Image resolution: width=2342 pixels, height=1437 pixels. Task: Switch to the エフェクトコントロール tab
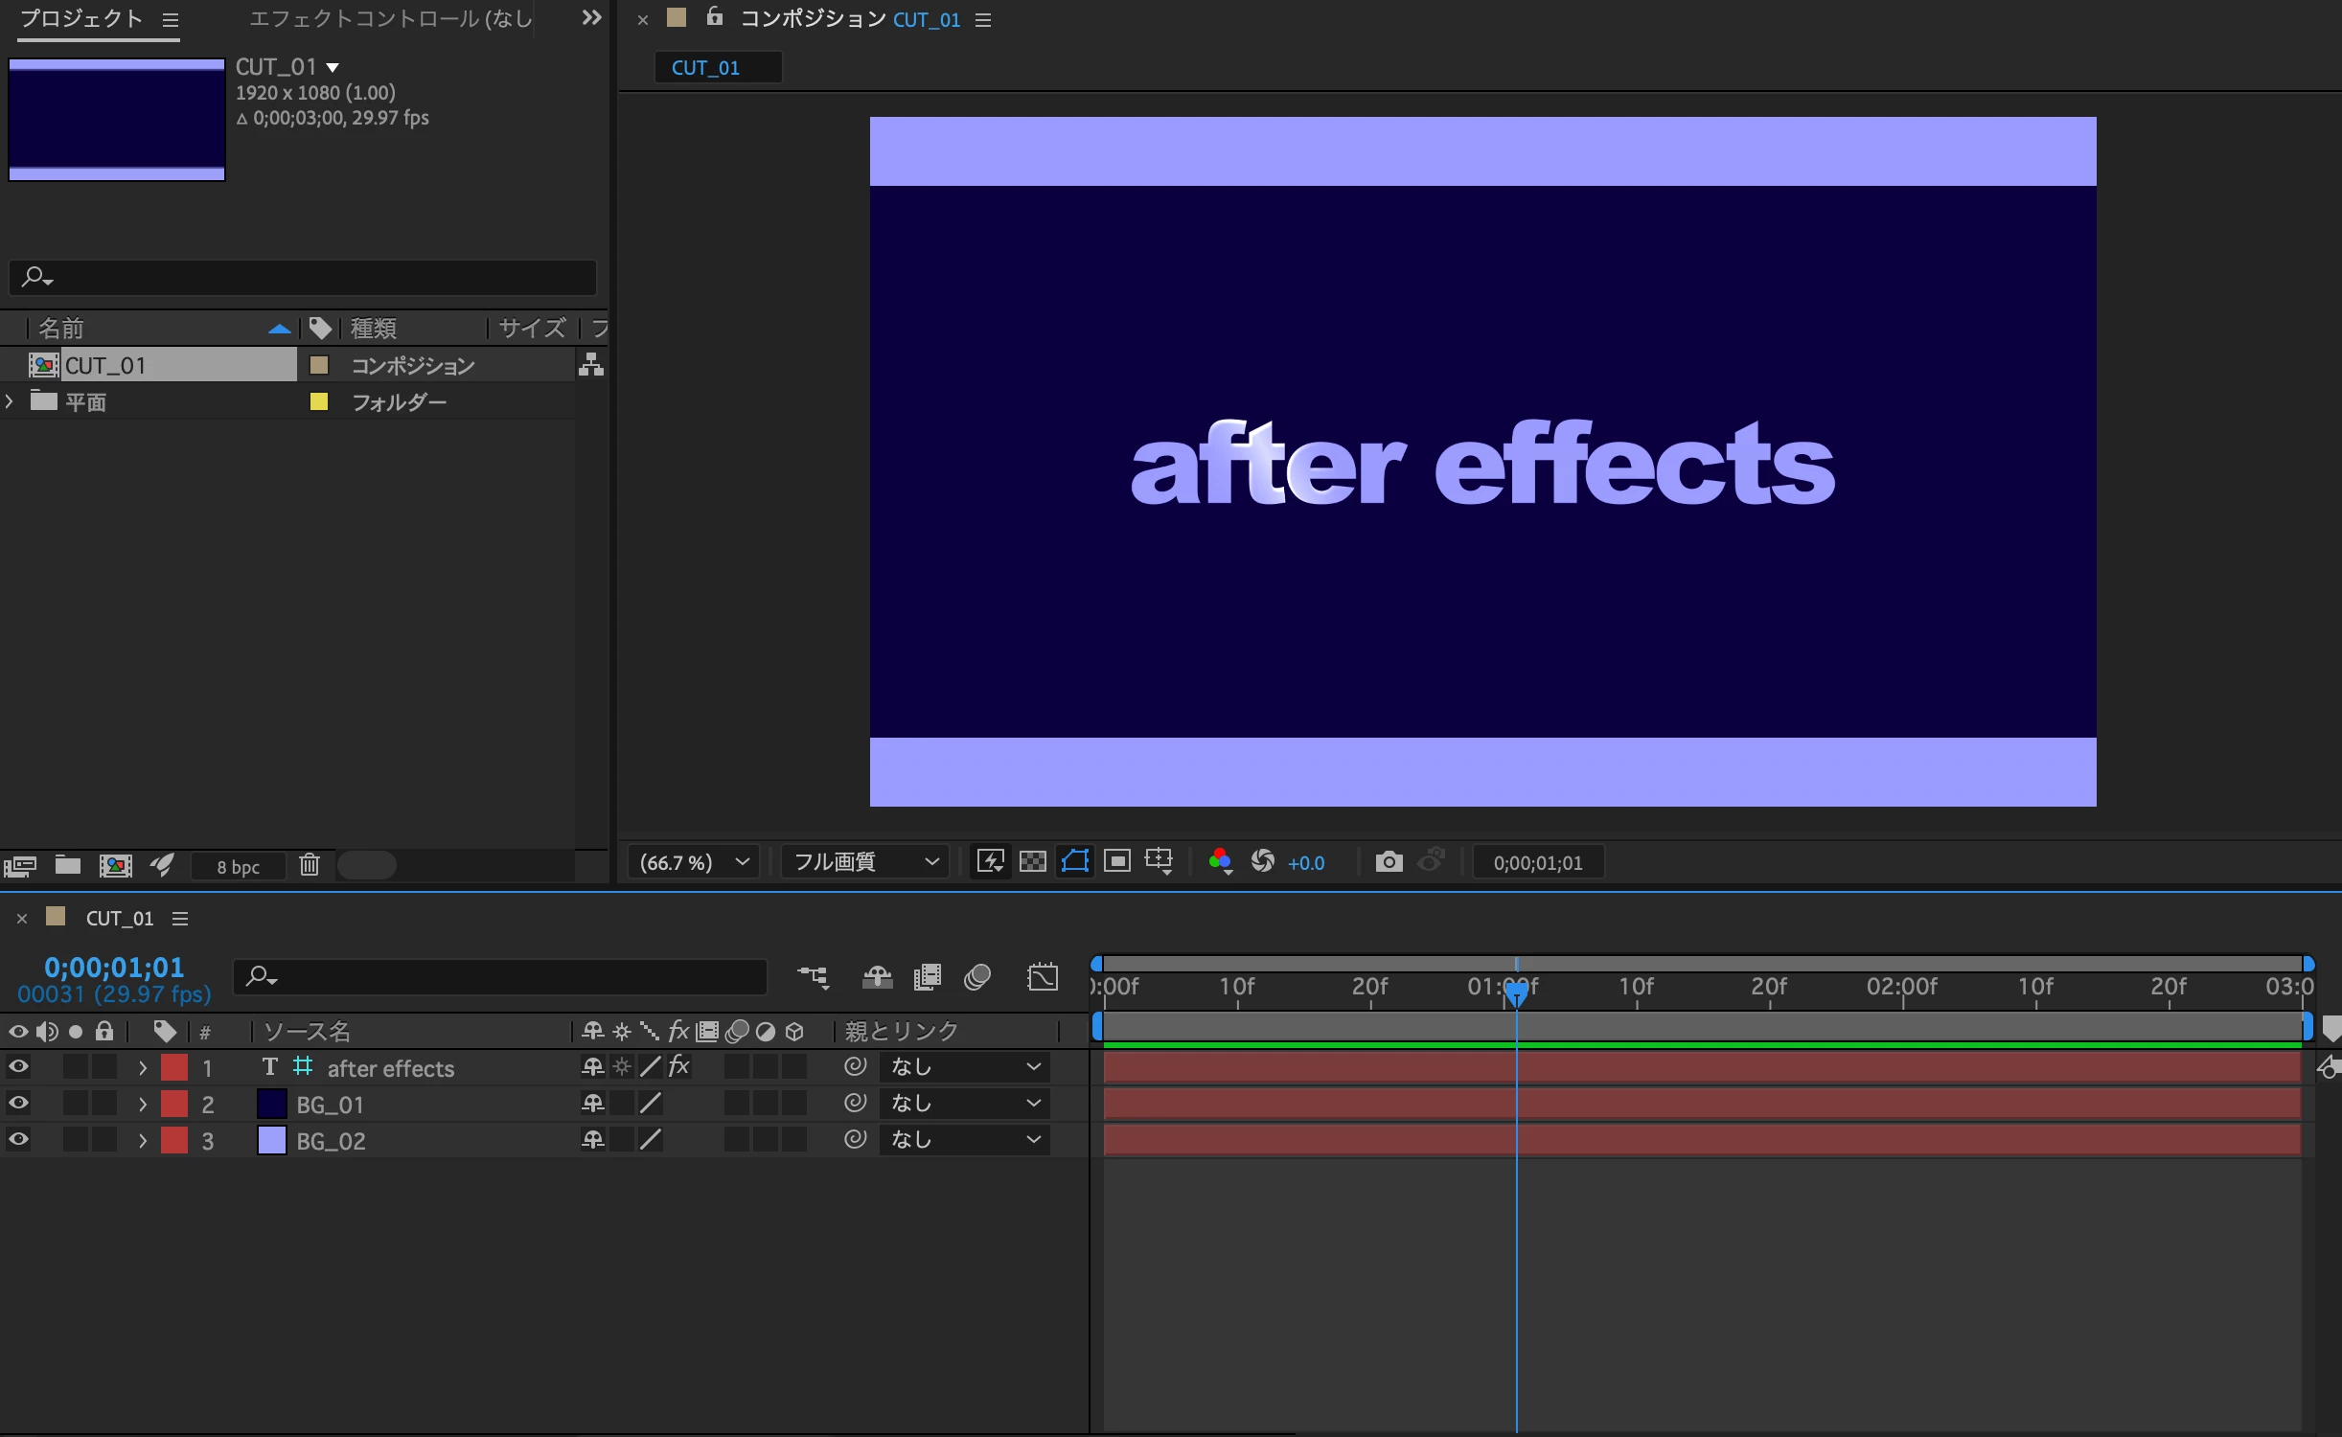point(389,19)
